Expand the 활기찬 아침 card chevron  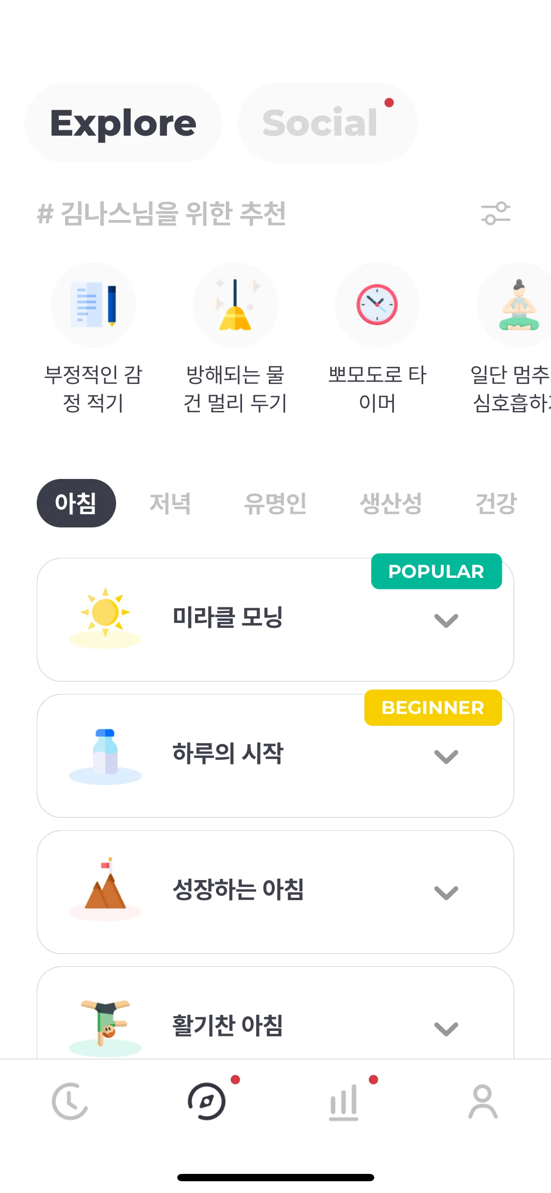(x=446, y=1028)
